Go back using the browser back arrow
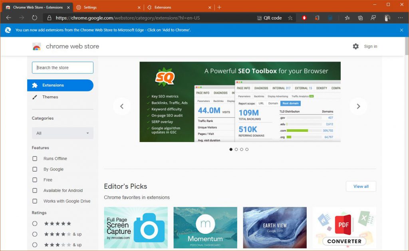This screenshot has width=409, height=251. [x=9, y=18]
